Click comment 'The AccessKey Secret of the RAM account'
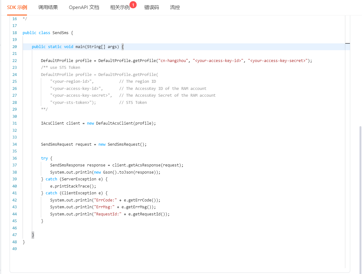The width and height of the screenshot is (362, 274). (171, 95)
